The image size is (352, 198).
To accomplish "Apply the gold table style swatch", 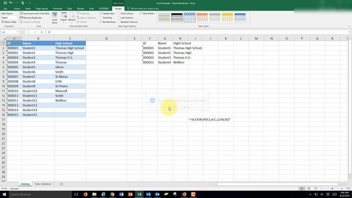I will 227,18.
